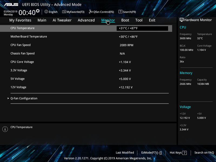Click the Hot Keys question mark icon

[x=184, y=153]
